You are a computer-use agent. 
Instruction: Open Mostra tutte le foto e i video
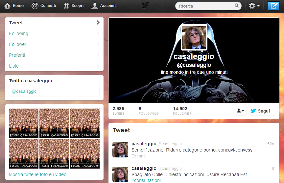(x=38, y=174)
